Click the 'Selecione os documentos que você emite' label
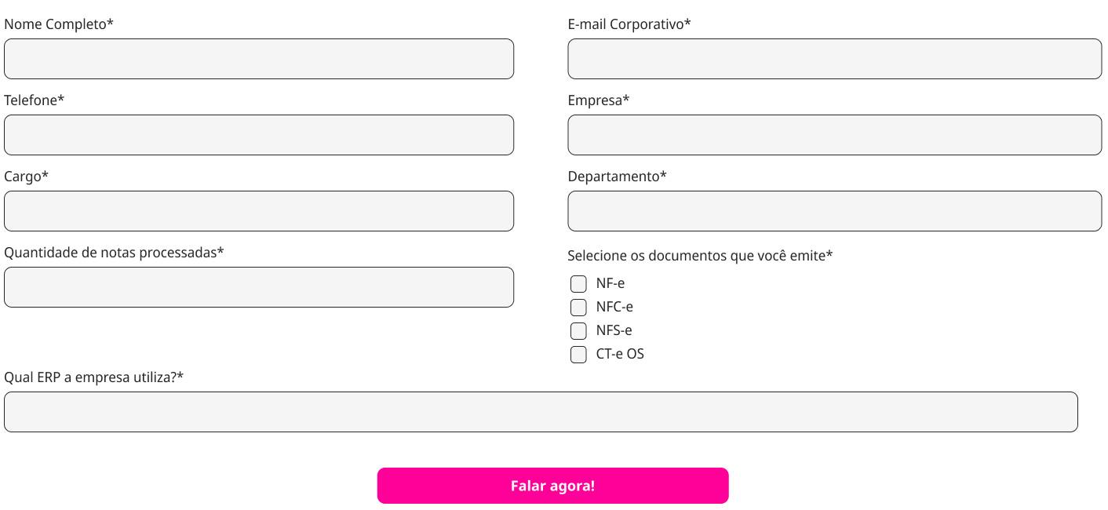Viewport: 1108px width, 510px height. [699, 256]
